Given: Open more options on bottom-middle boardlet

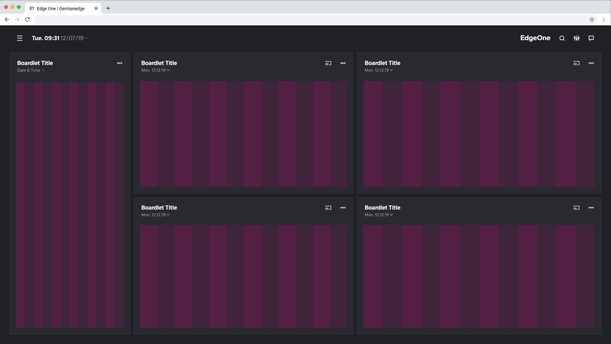Looking at the screenshot, I should point(343,208).
